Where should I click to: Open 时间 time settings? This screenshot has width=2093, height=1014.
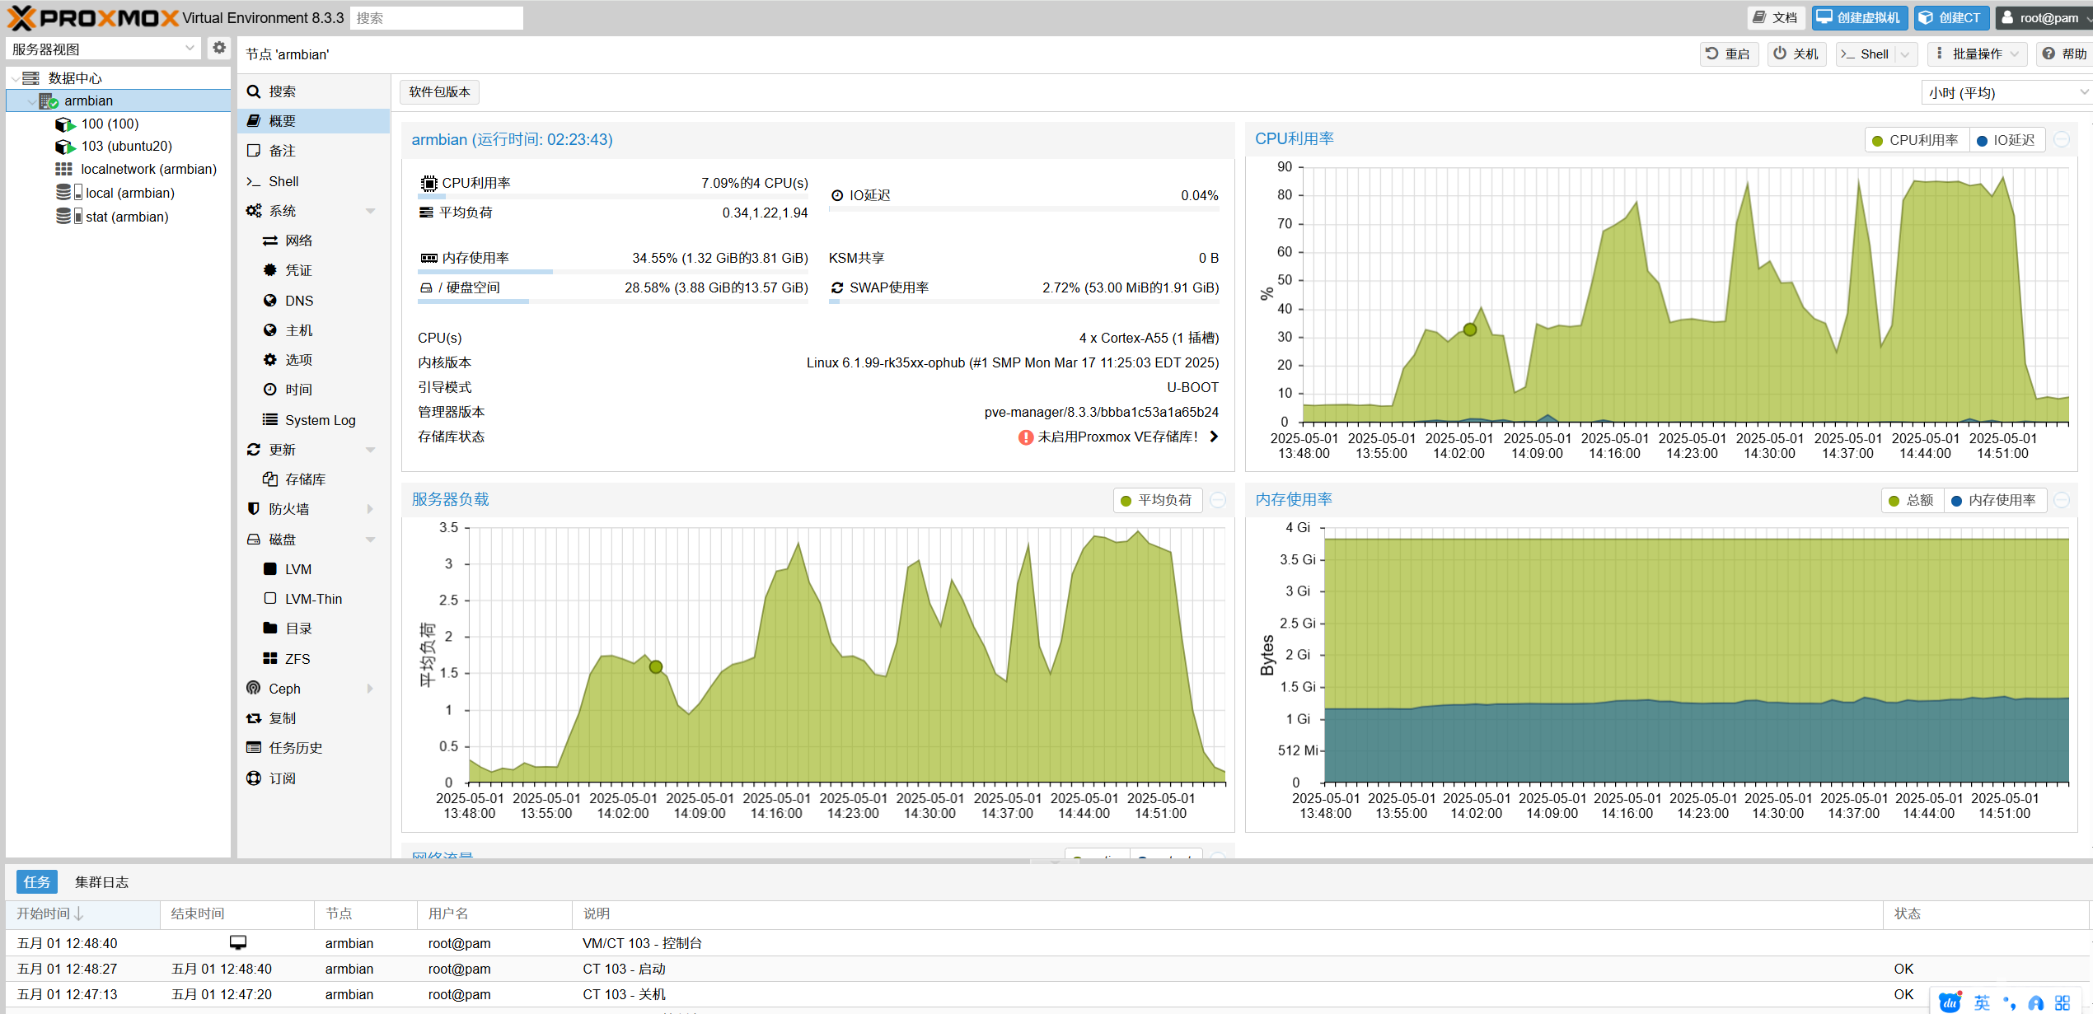point(313,390)
